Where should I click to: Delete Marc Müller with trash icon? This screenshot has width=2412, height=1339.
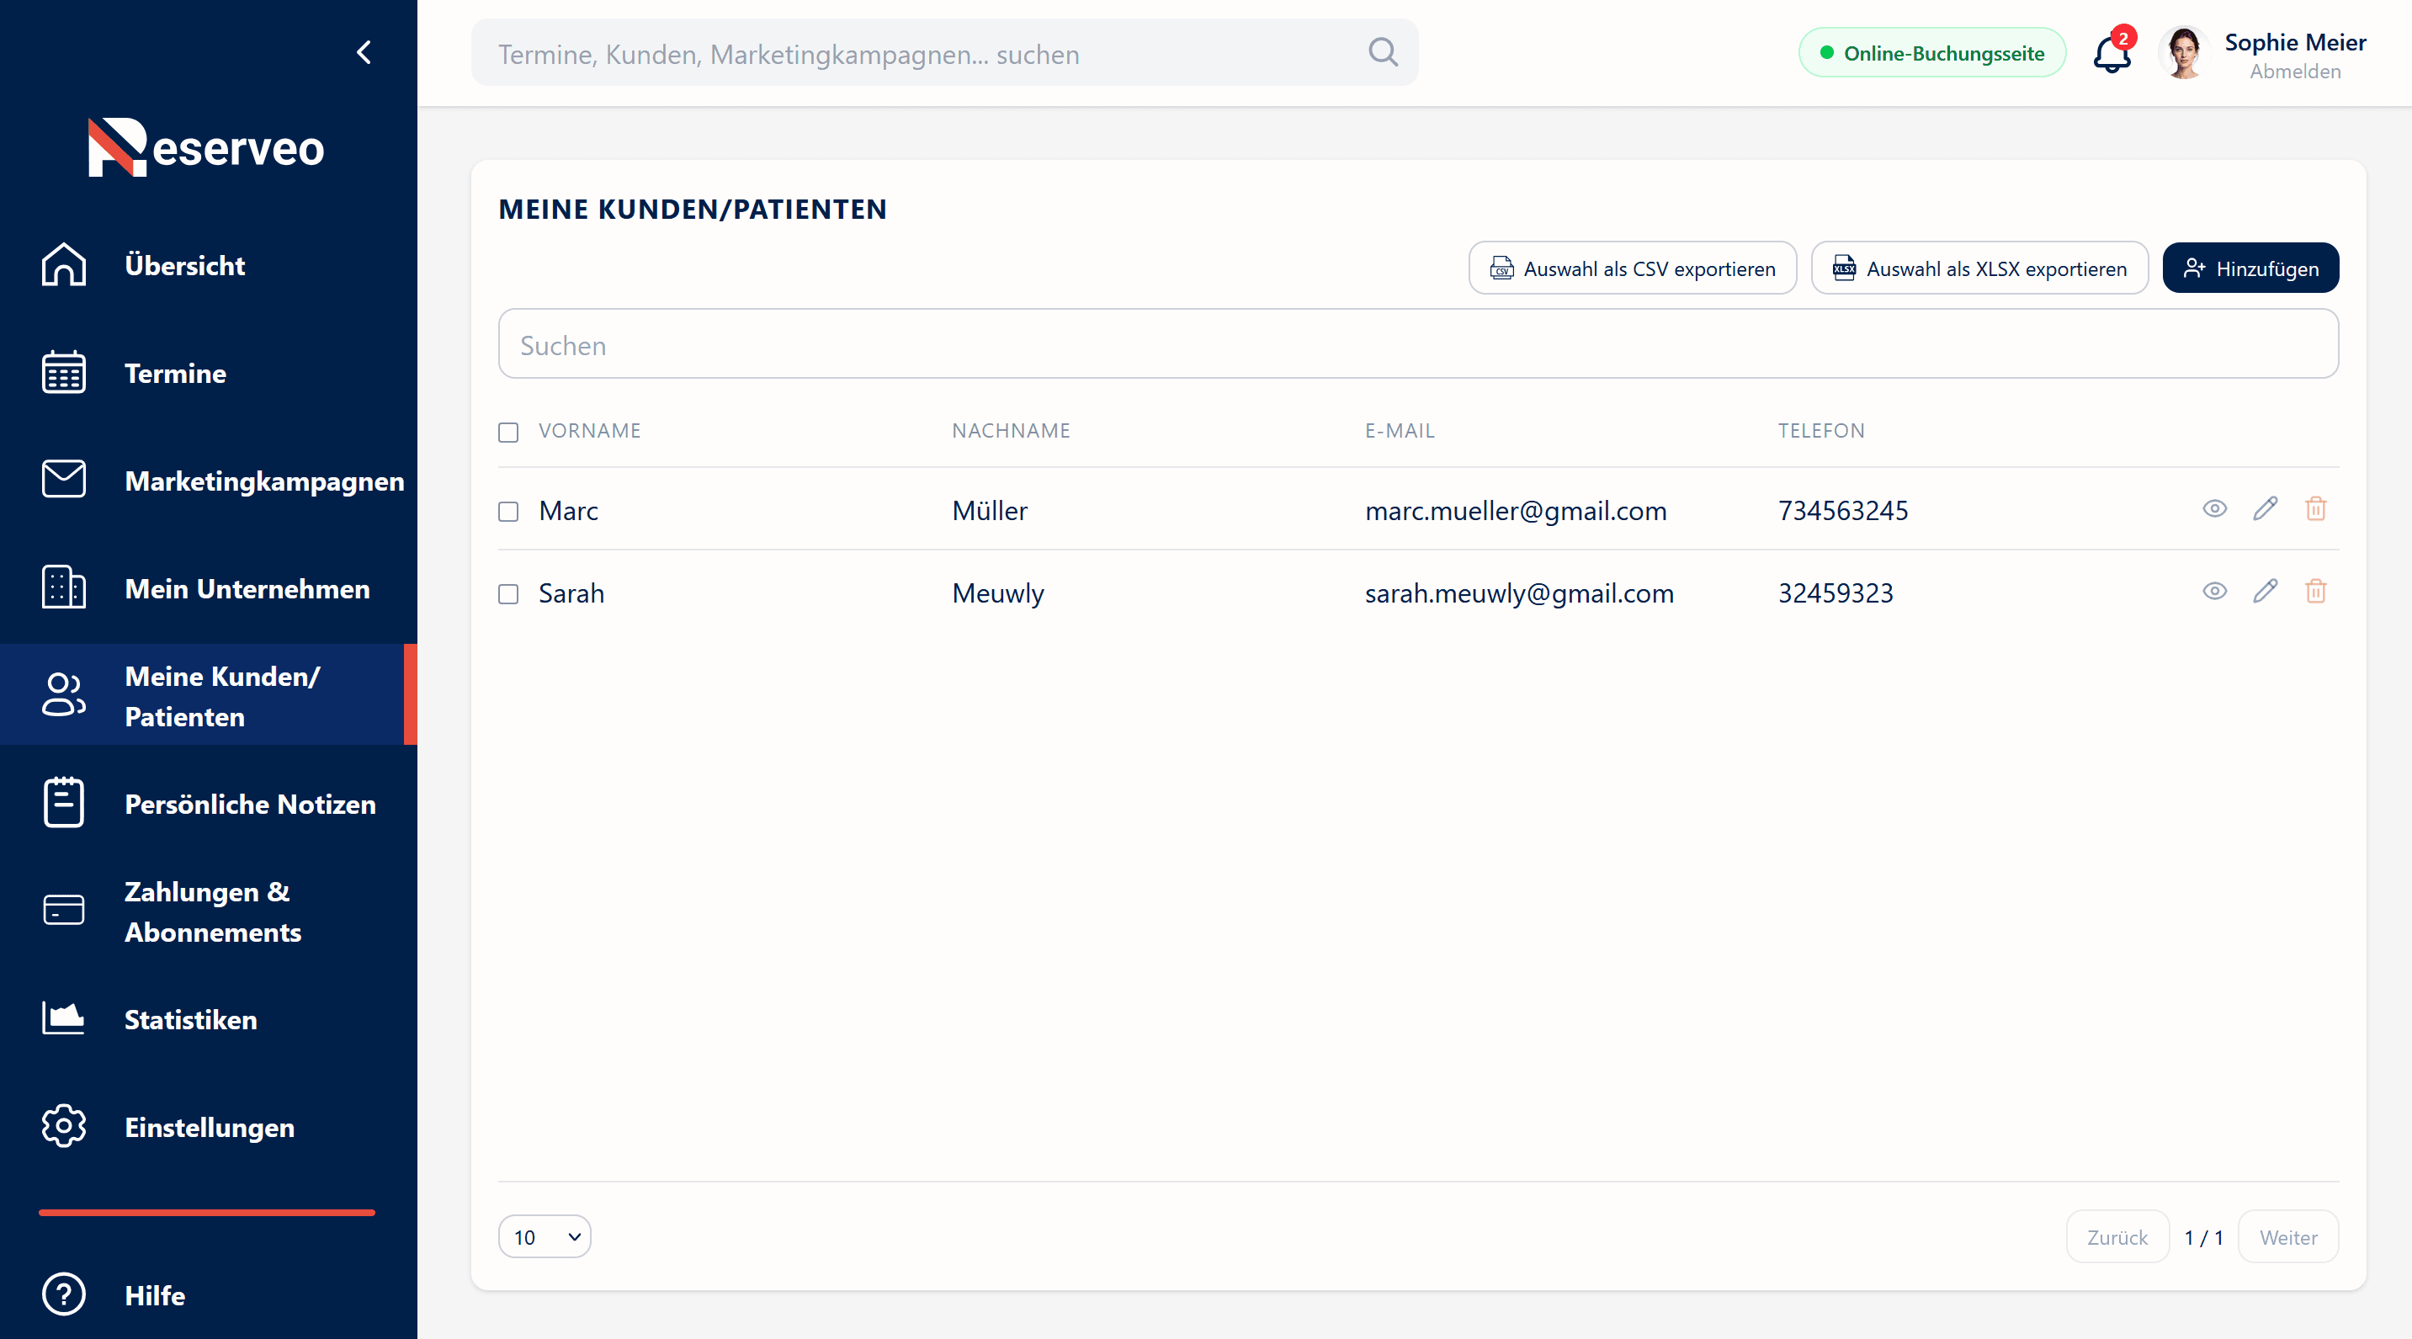(x=2315, y=508)
